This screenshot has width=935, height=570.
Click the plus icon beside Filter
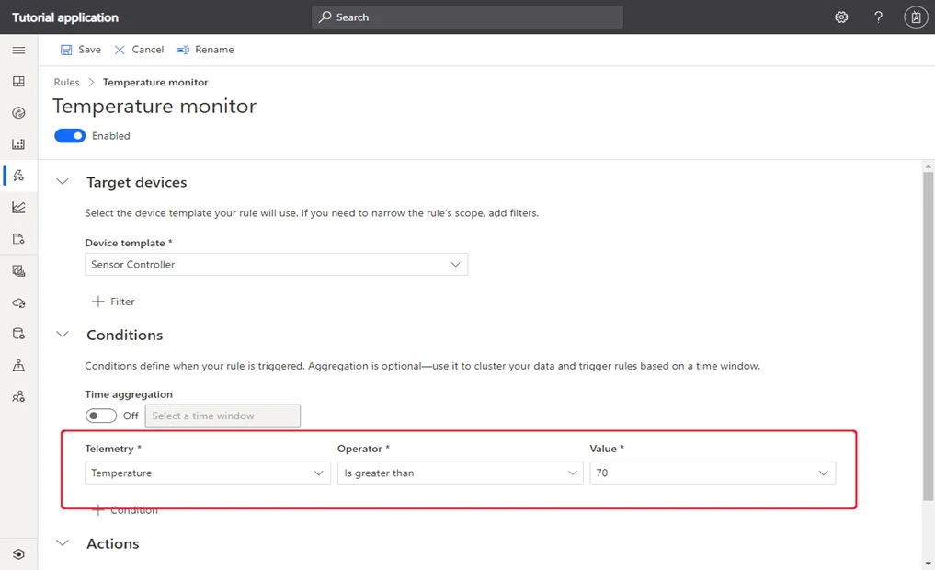(97, 302)
